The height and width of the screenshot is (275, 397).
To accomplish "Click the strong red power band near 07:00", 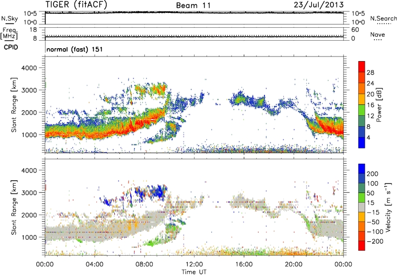I will point(132,126).
